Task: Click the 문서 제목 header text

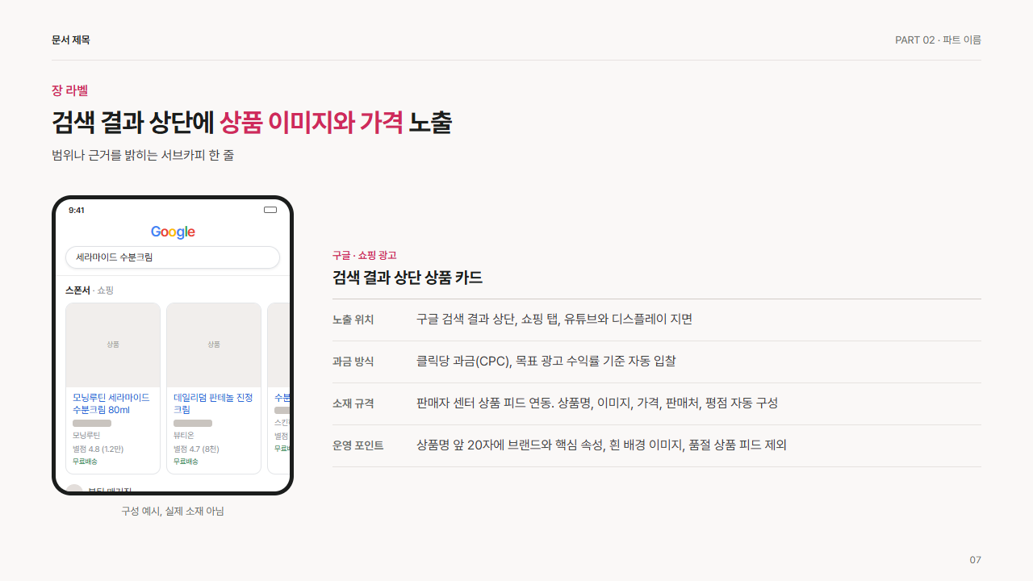Action: point(71,40)
